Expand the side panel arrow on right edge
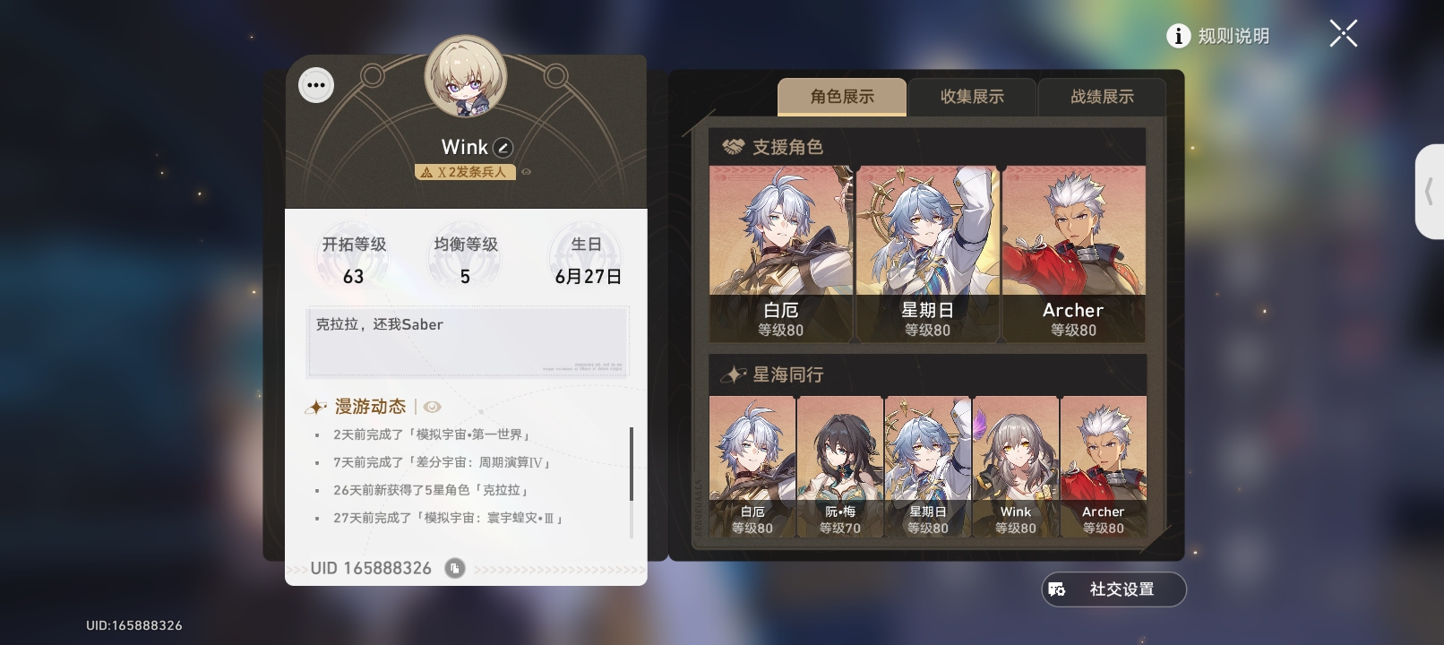Image resolution: width=1444 pixels, height=645 pixels. click(x=1430, y=192)
